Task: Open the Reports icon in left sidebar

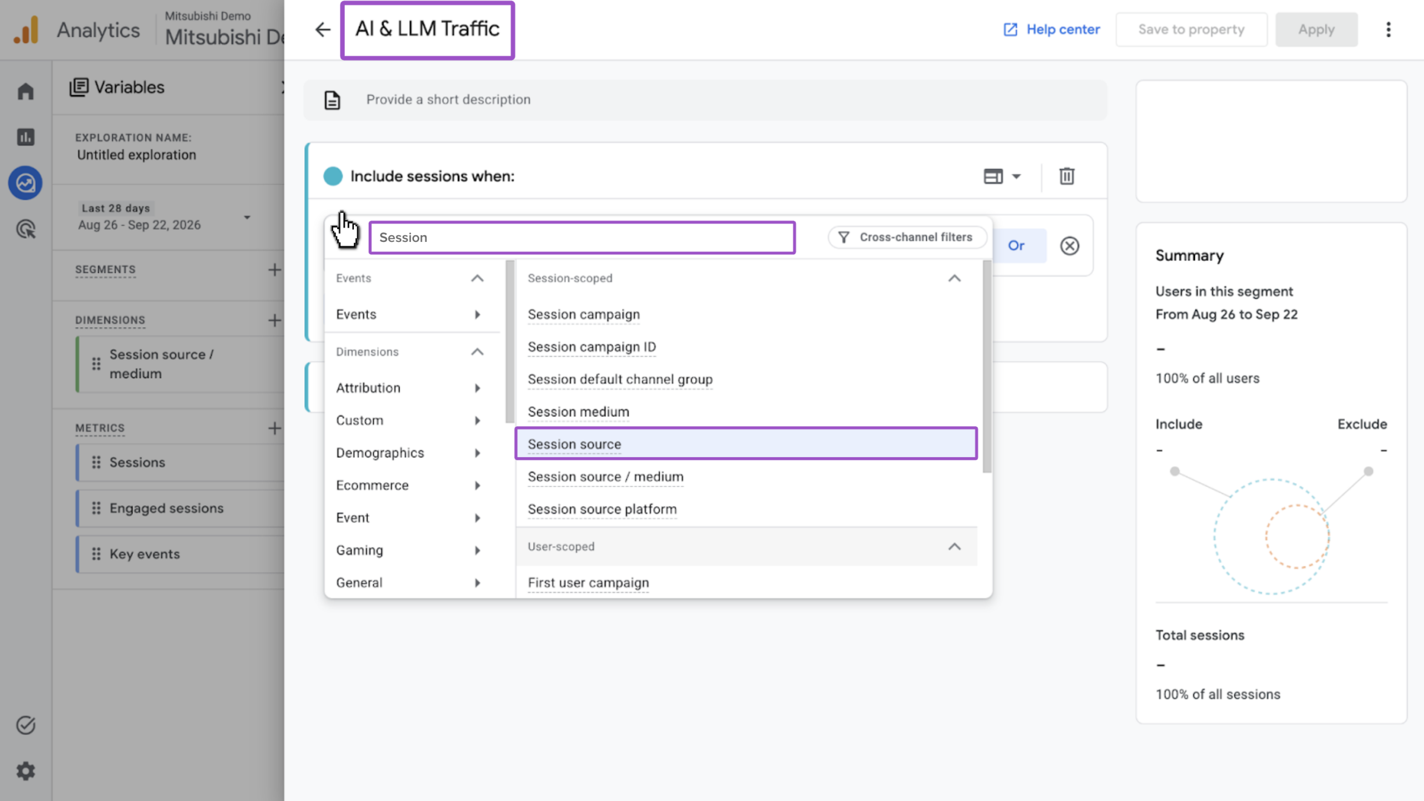Action: pos(26,137)
